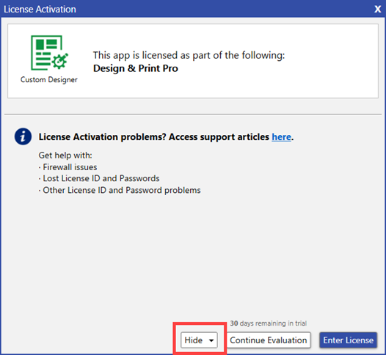Click the 'Design & Print Pro' text
The width and height of the screenshot is (386, 355).
click(136, 68)
